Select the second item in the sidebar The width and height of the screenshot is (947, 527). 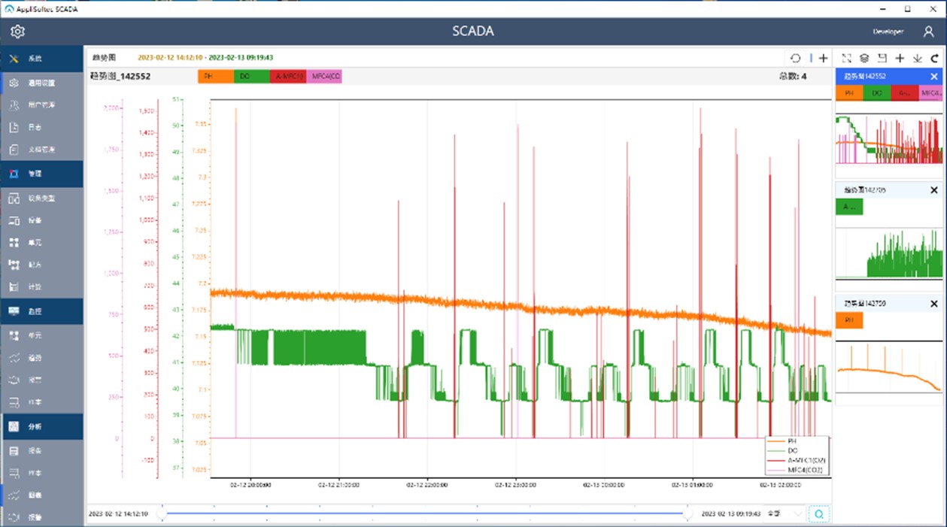click(42, 83)
